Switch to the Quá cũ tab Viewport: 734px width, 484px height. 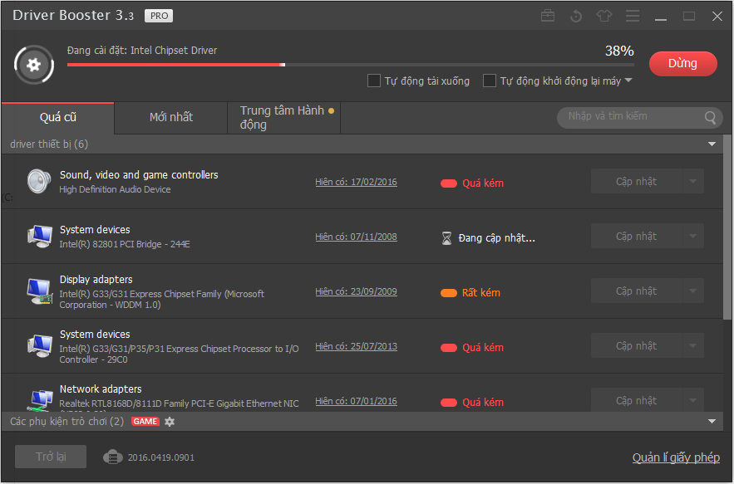point(57,117)
